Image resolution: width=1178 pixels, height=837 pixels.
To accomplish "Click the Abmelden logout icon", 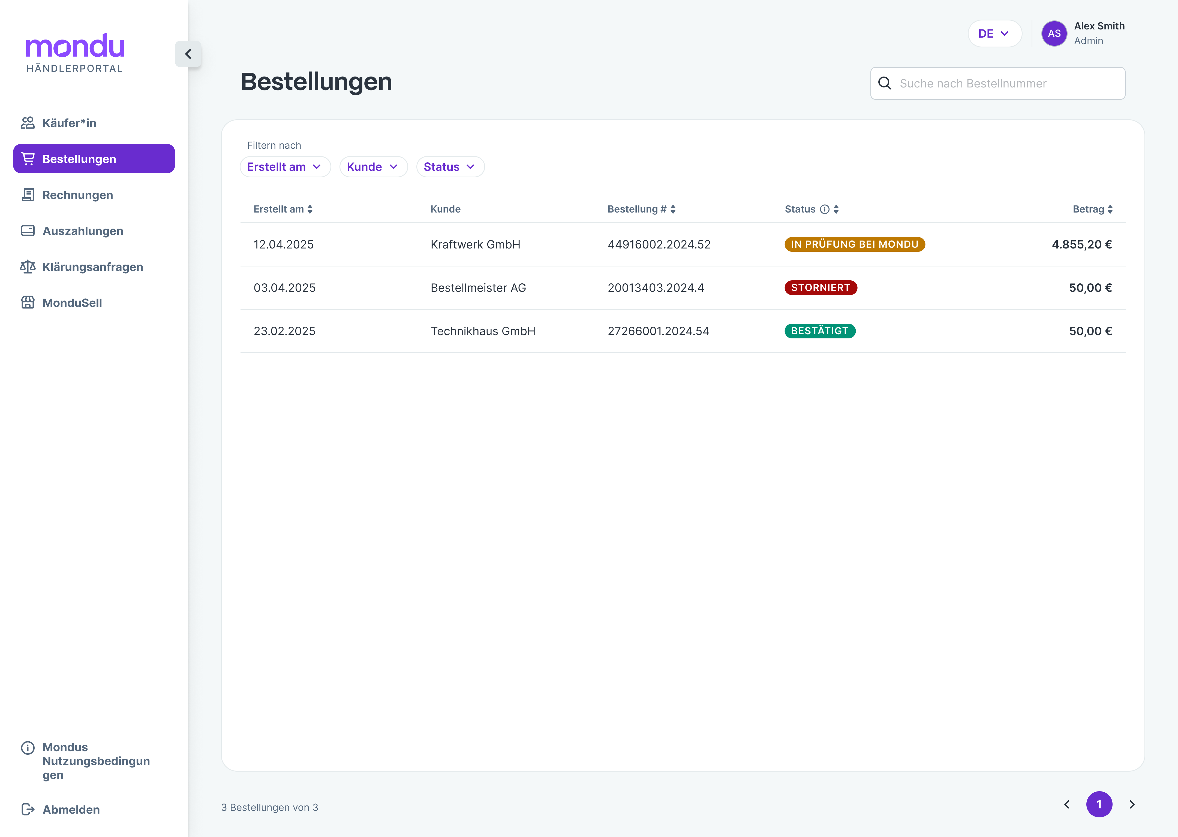I will [x=28, y=809].
